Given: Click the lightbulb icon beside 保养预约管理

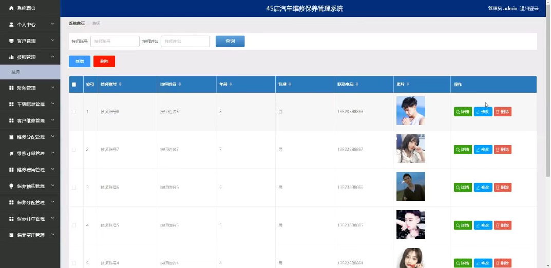Looking at the screenshot, I should pyautogui.click(x=11, y=186).
